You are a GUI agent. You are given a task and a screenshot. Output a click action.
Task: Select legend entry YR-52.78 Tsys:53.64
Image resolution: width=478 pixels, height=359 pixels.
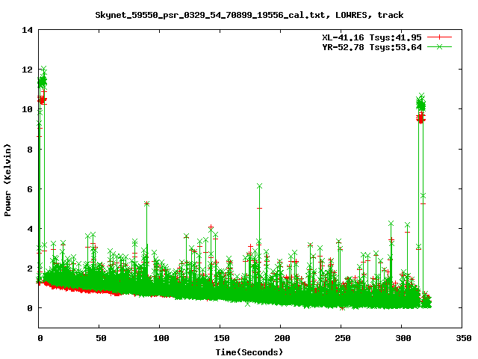coord(372,47)
